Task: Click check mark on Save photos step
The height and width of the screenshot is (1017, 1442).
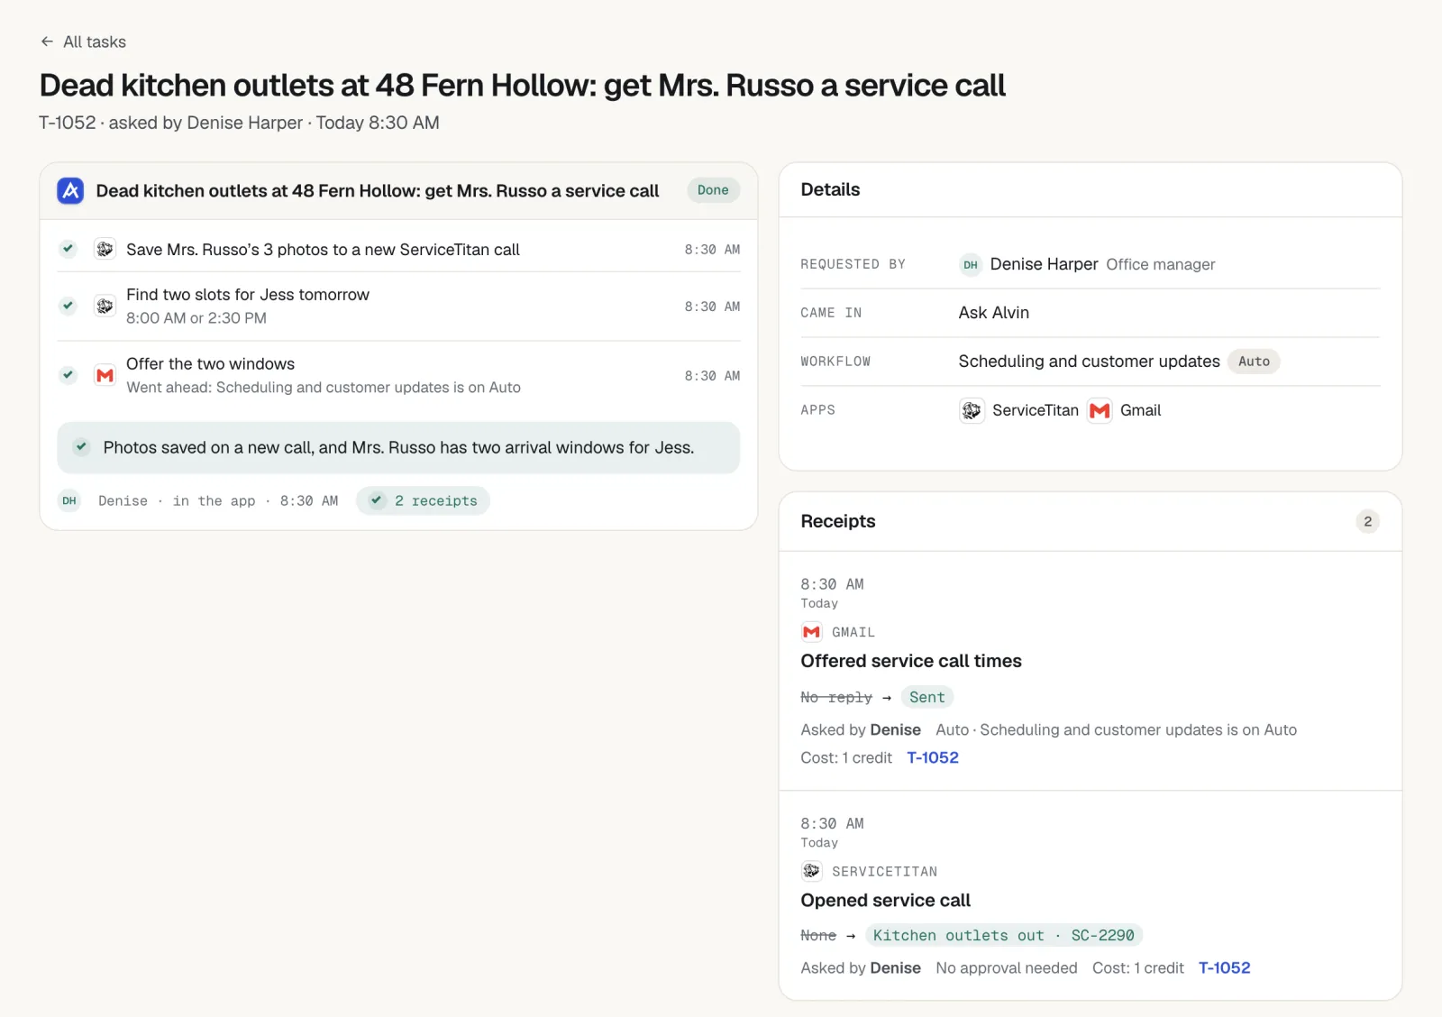Action: (68, 249)
